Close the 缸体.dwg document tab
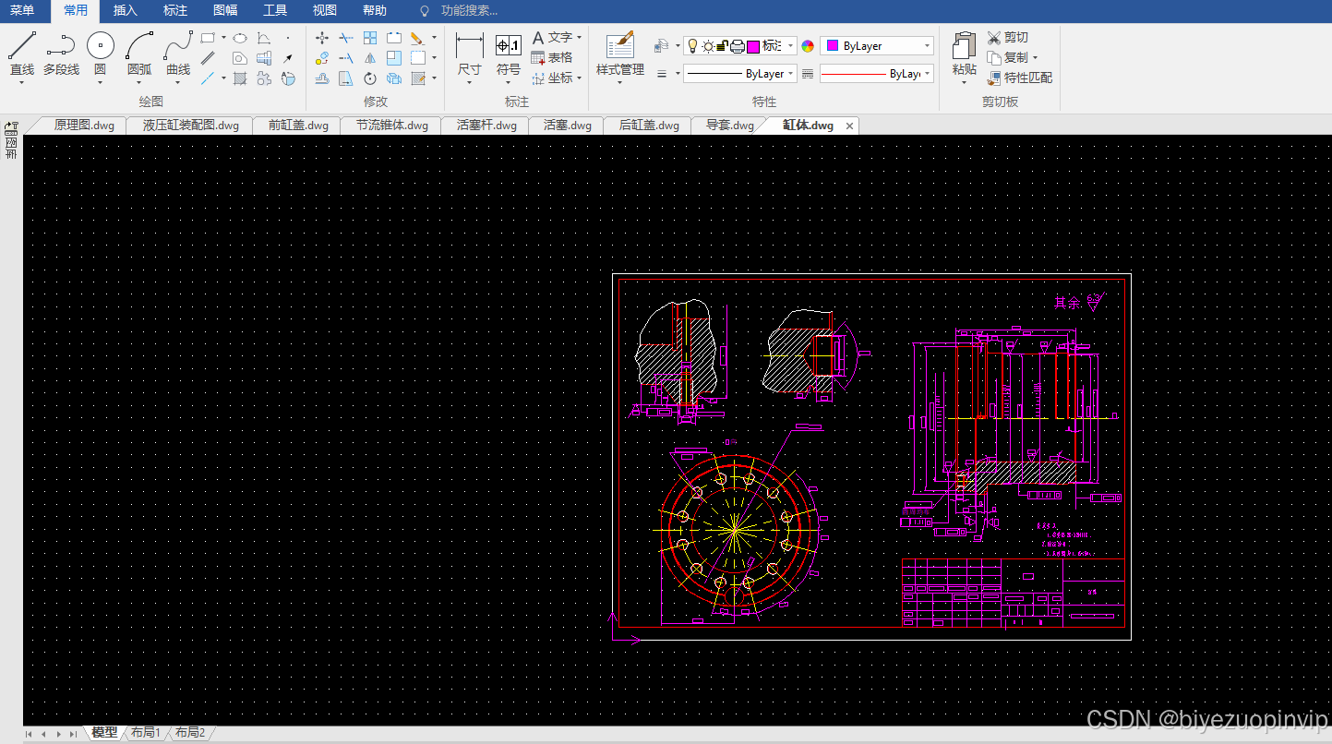 pos(849,126)
